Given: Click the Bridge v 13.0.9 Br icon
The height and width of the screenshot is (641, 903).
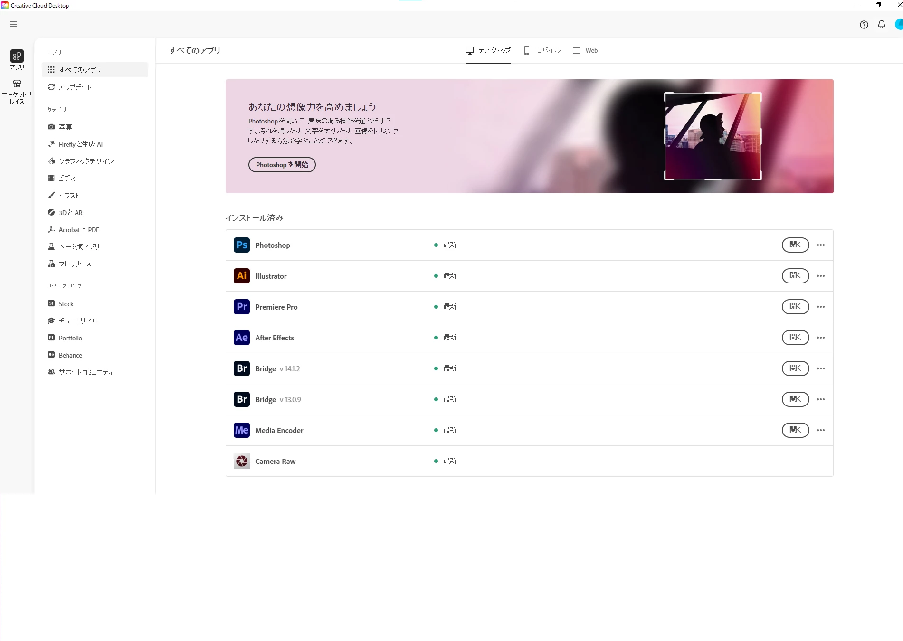Looking at the screenshot, I should click(x=242, y=399).
